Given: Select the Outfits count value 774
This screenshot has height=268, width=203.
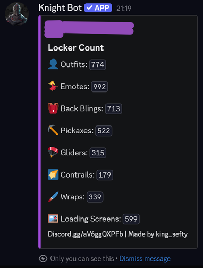Looking at the screenshot, I should tap(98, 64).
